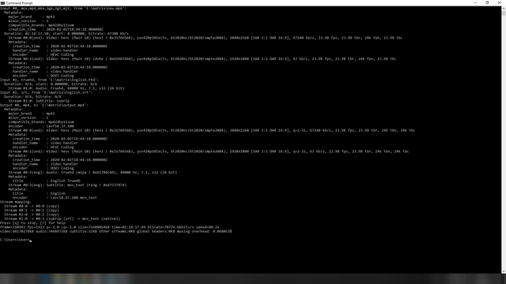Image resolution: width=506 pixels, height=284 pixels.
Task: Click the 'muxing overhead' summary line
Action: point(116,231)
